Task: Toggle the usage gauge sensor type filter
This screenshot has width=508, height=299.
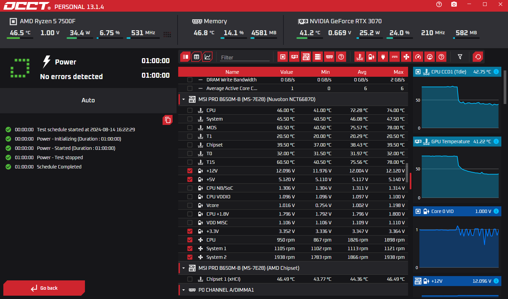Action: [430, 57]
